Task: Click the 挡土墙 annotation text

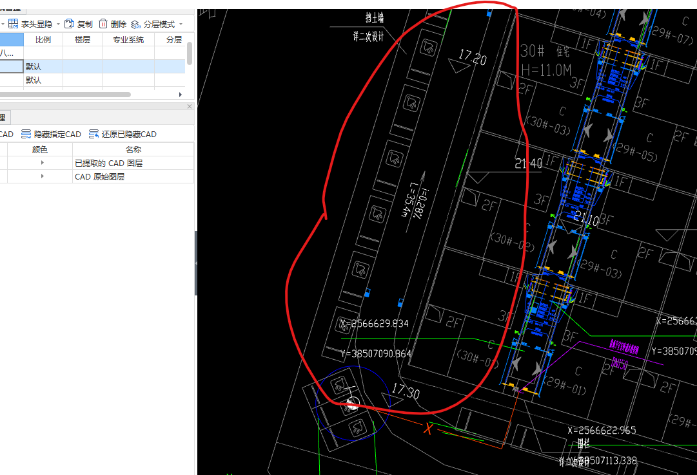Action: pyautogui.click(x=374, y=18)
